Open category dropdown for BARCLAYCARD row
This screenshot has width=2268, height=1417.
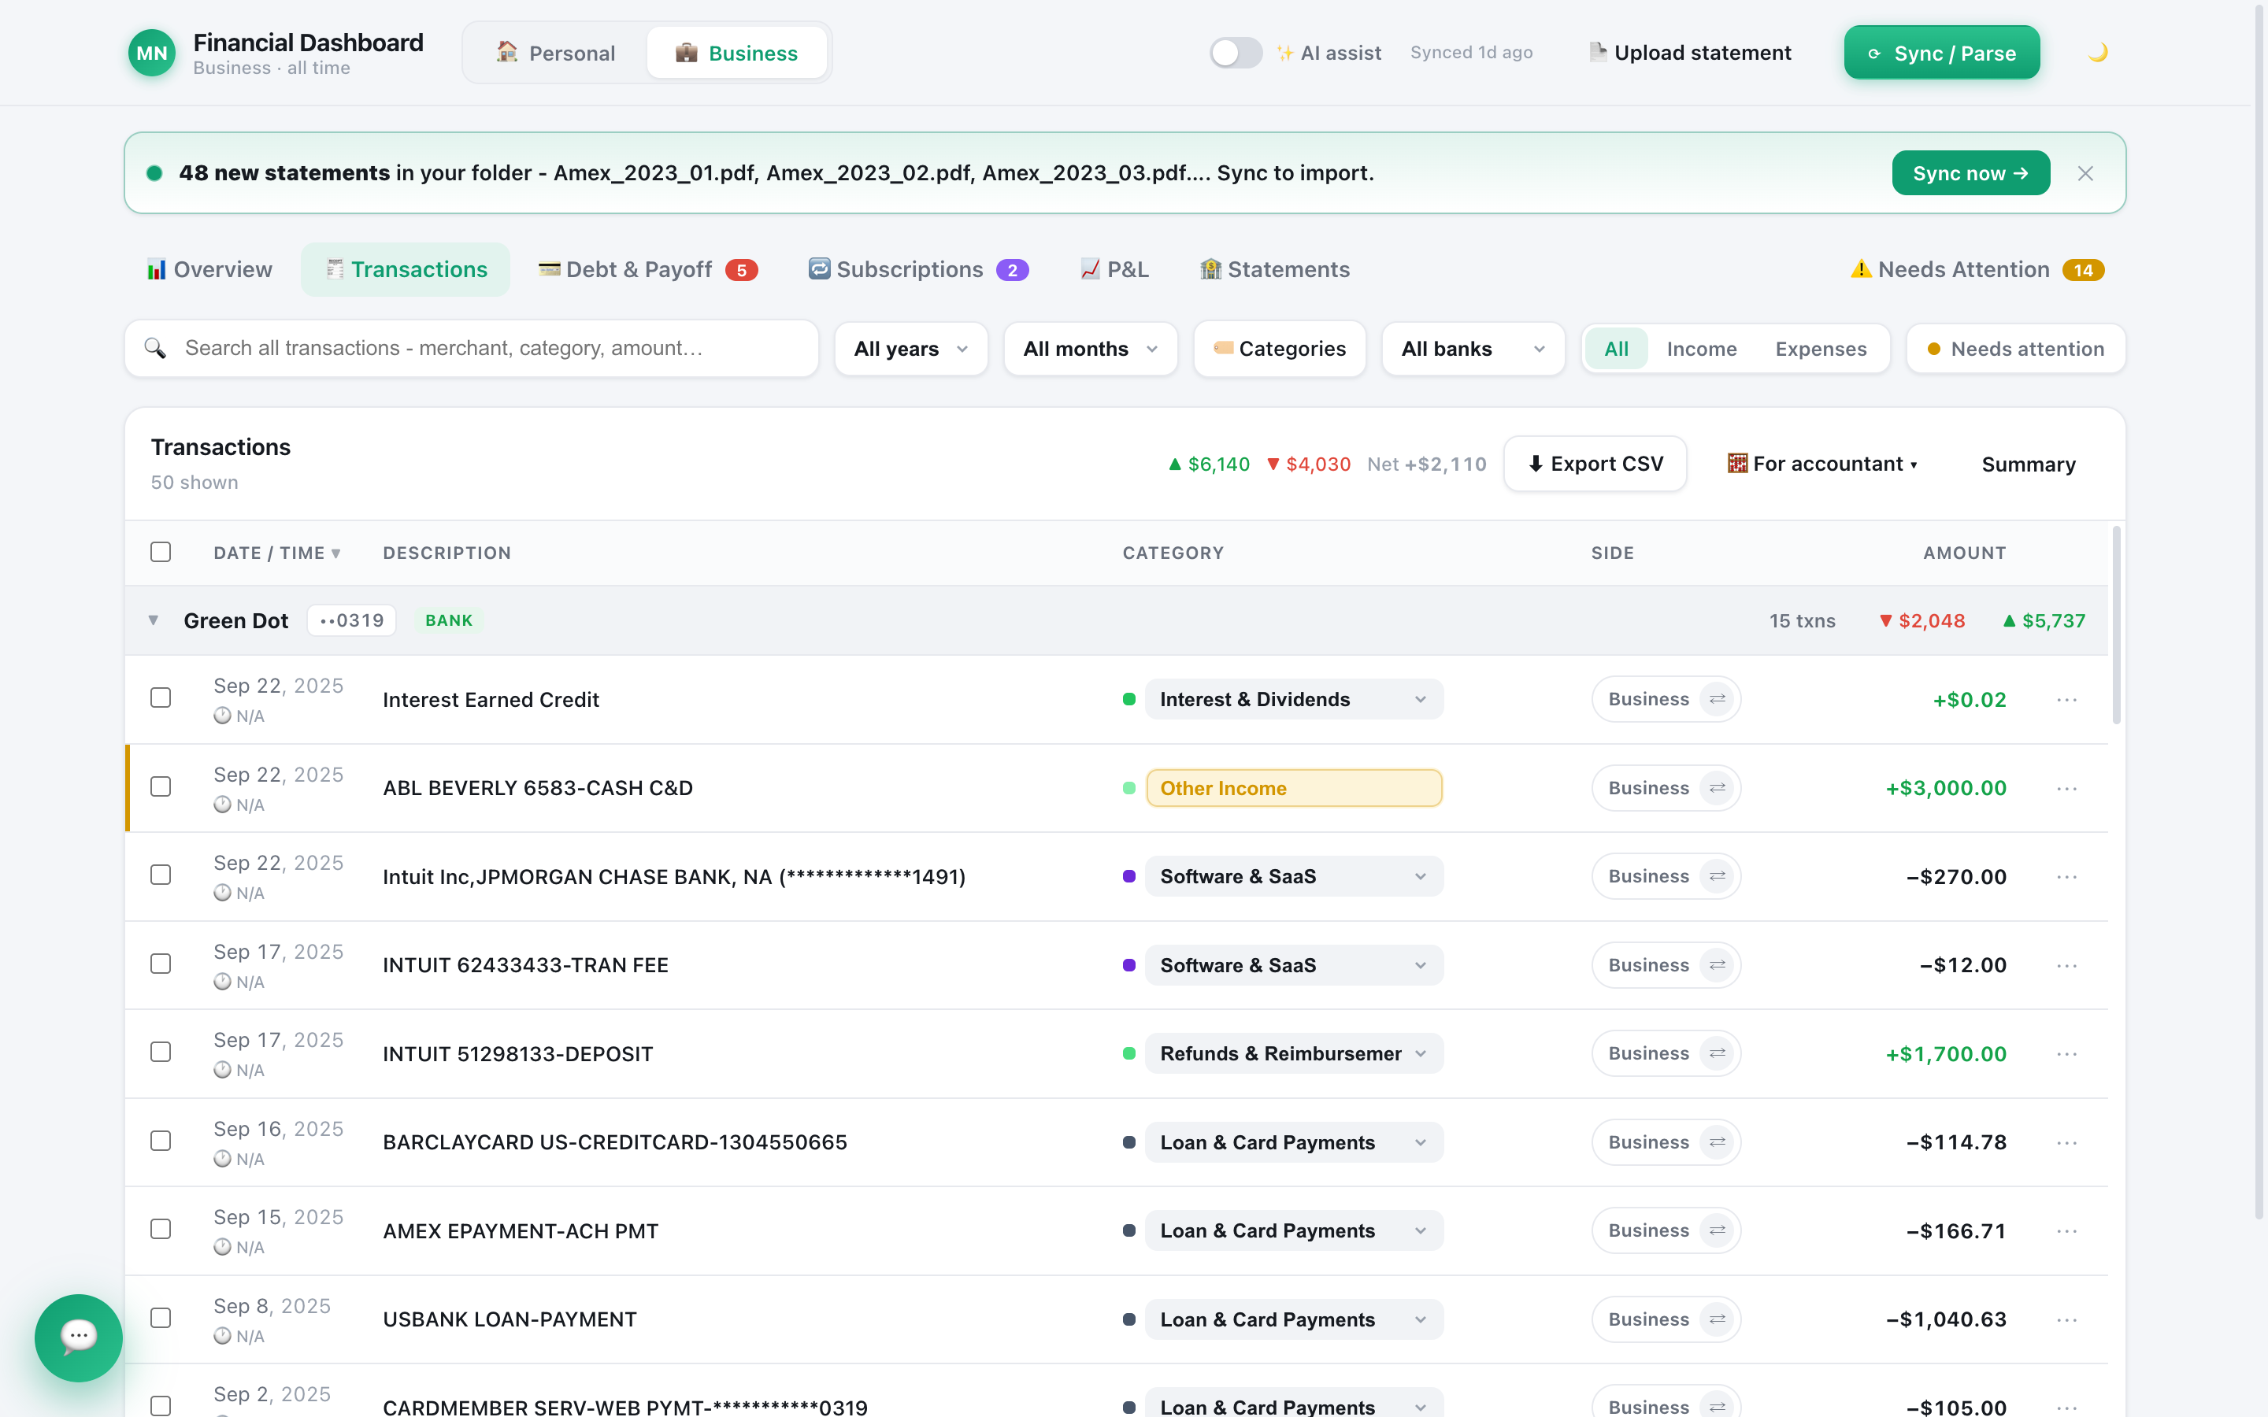[x=1293, y=1142]
